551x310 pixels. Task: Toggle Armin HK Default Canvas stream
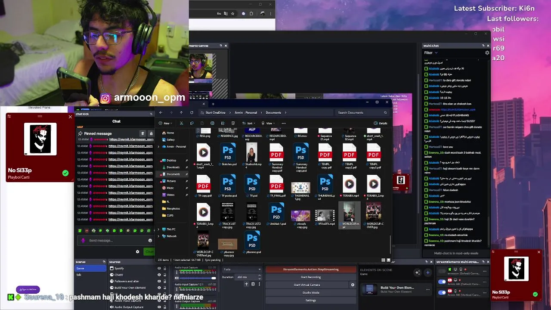[x=442, y=282]
